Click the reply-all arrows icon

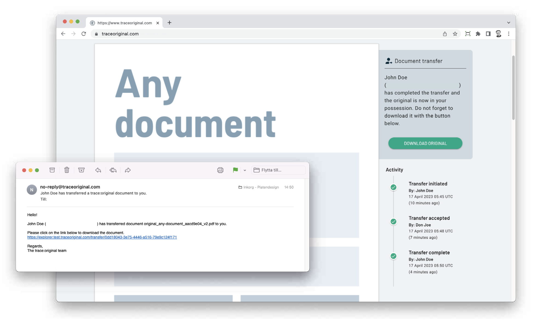(x=113, y=170)
